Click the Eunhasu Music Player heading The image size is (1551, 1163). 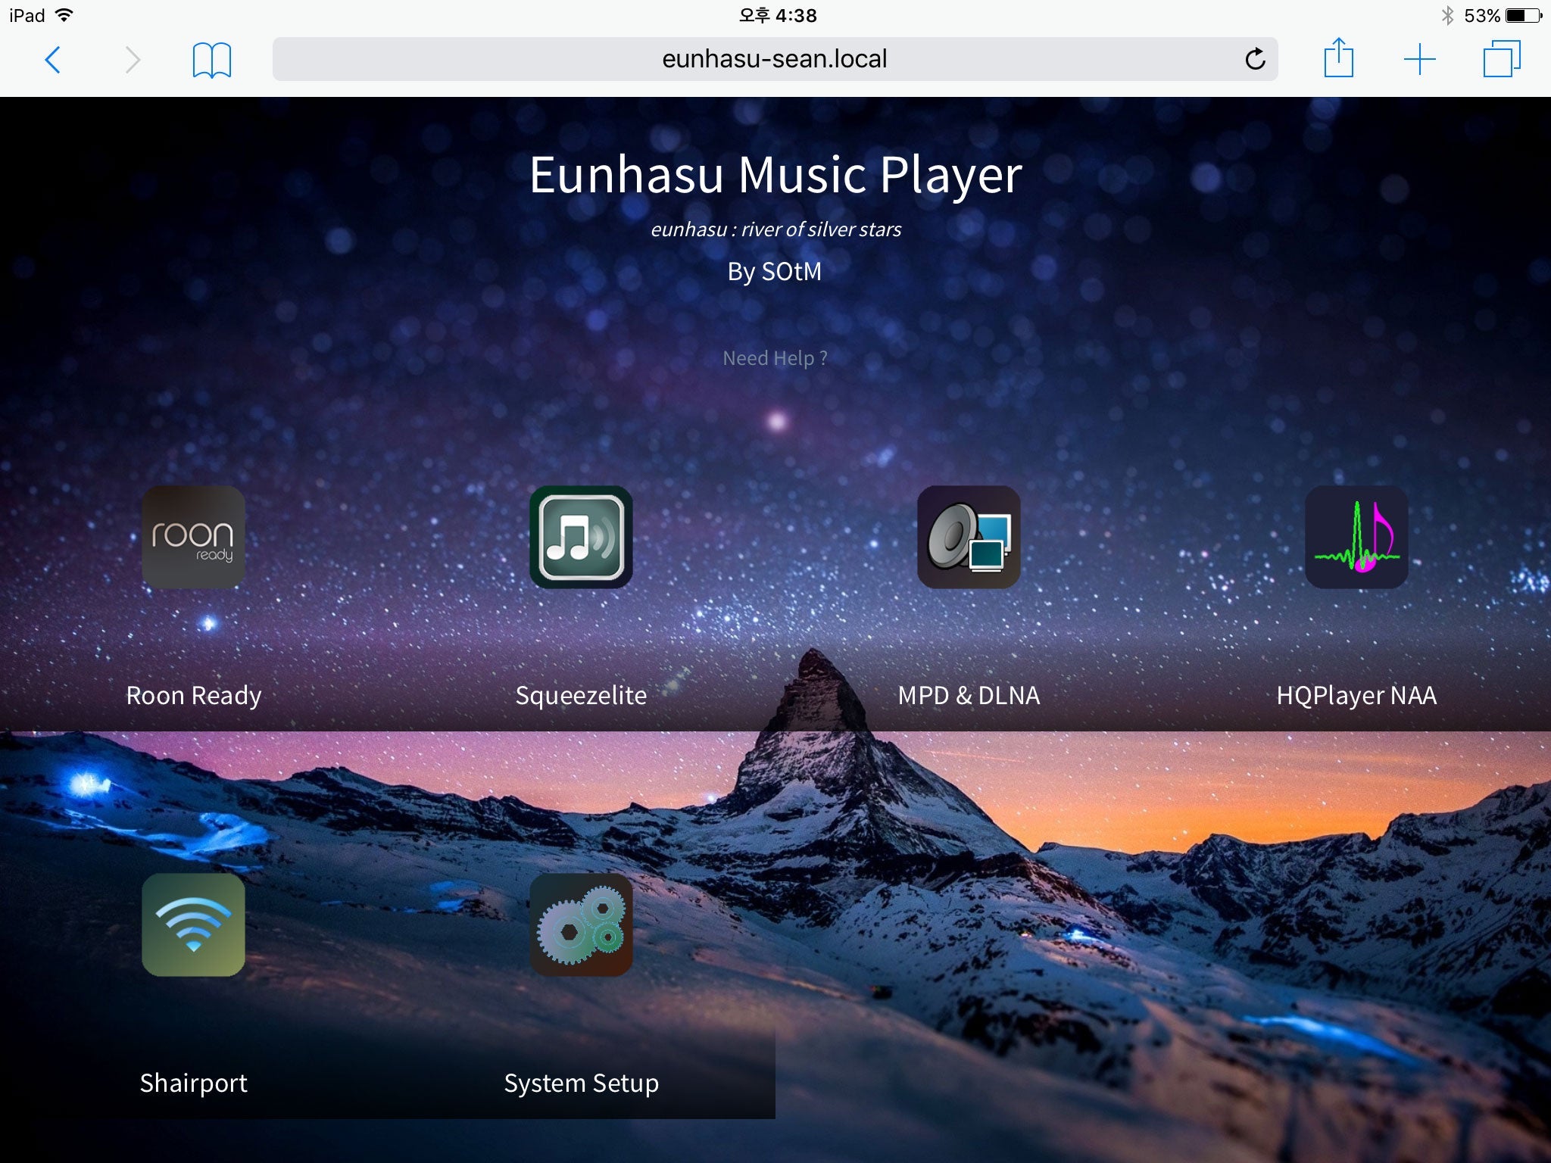775,175
